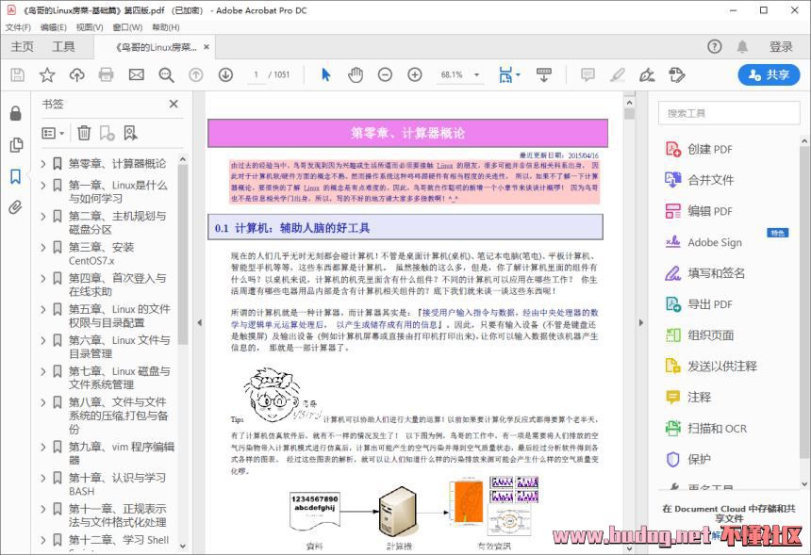Image resolution: width=811 pixels, height=555 pixels.
Task: Expand the 第二章、主机规划与磁盘分区 bookmark
Action: tap(43, 216)
